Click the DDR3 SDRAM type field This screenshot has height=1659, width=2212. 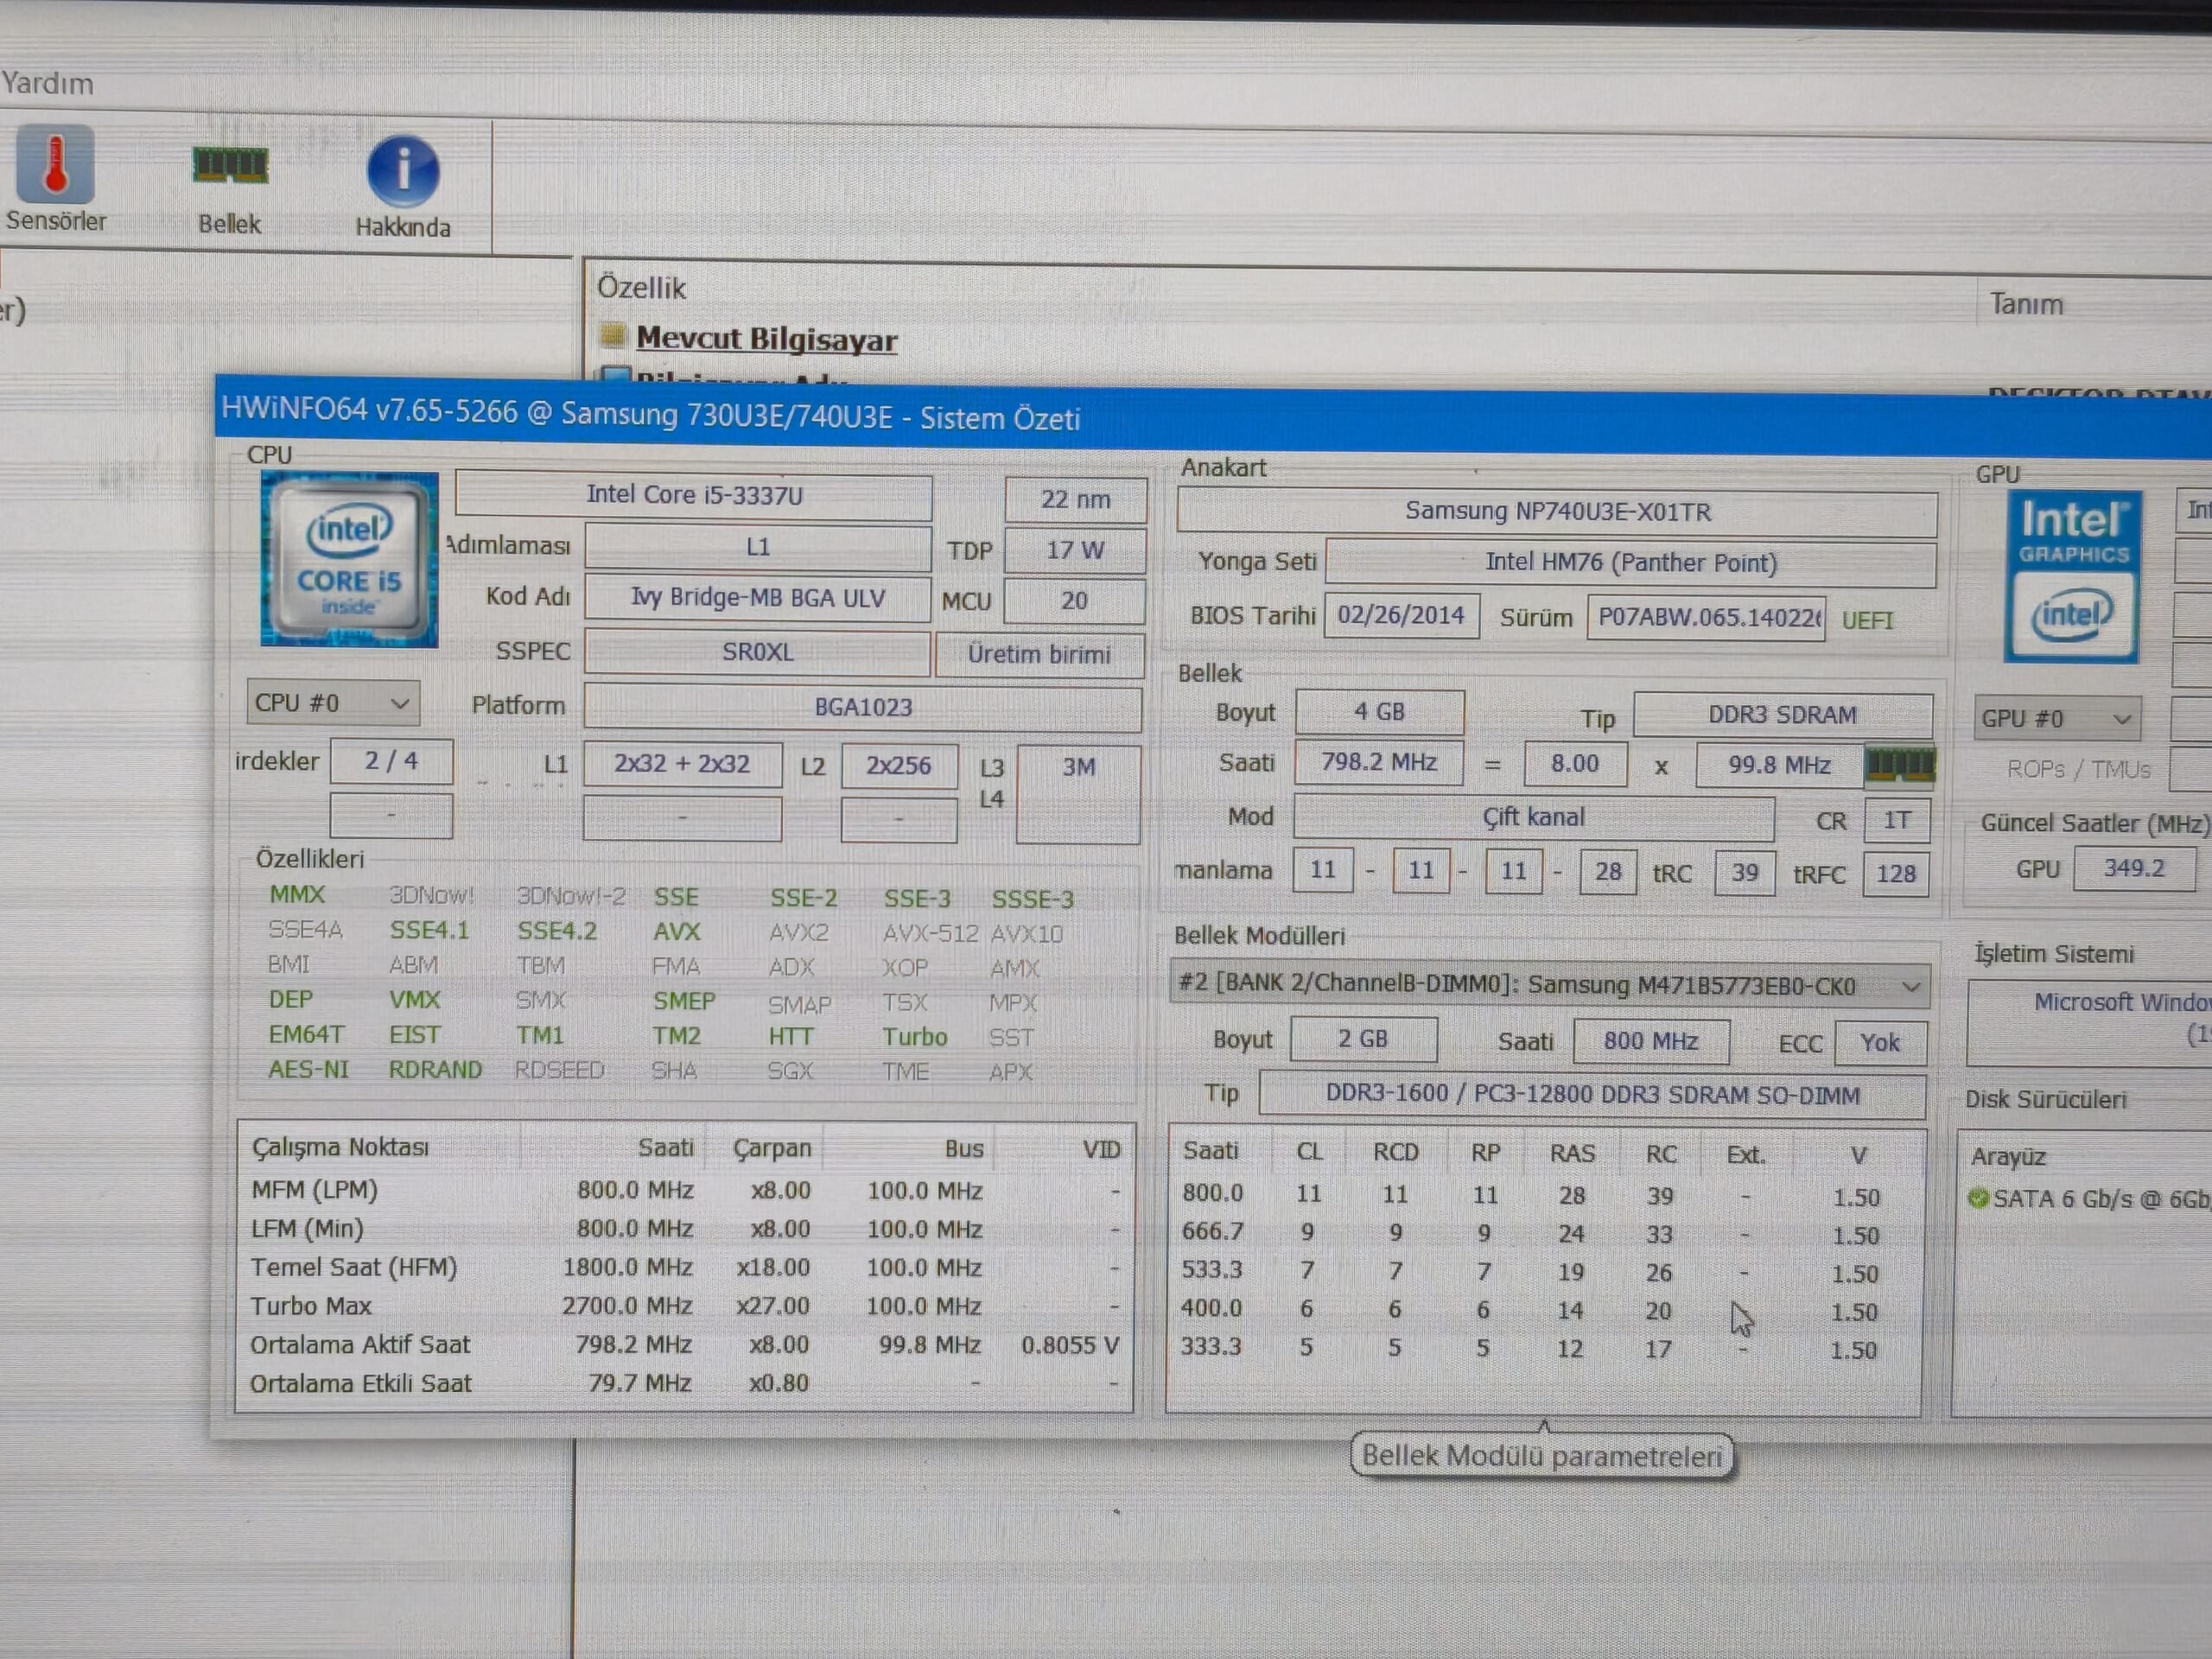click(1782, 715)
